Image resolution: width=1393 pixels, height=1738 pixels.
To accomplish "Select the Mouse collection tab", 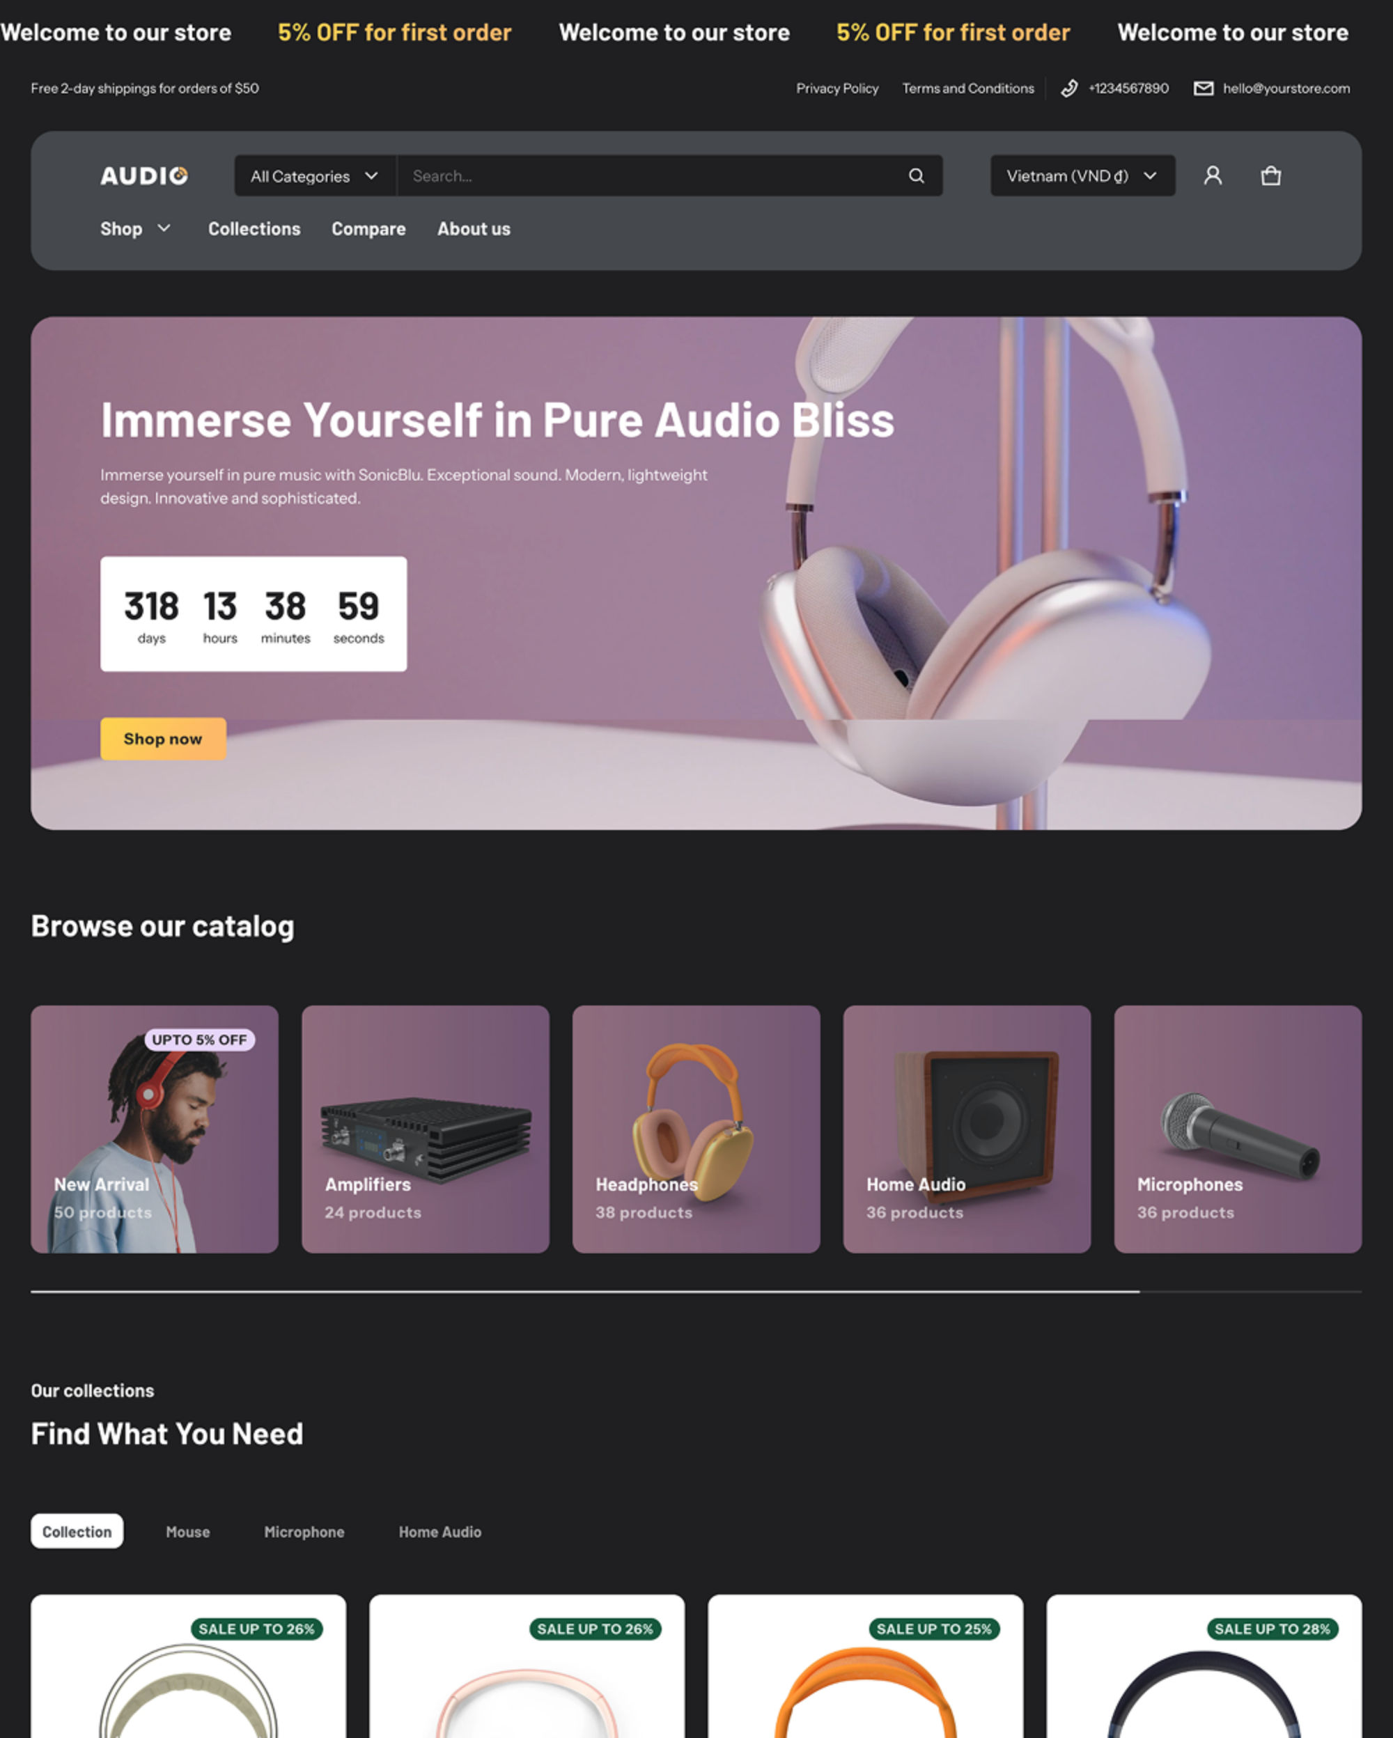I will (188, 1532).
